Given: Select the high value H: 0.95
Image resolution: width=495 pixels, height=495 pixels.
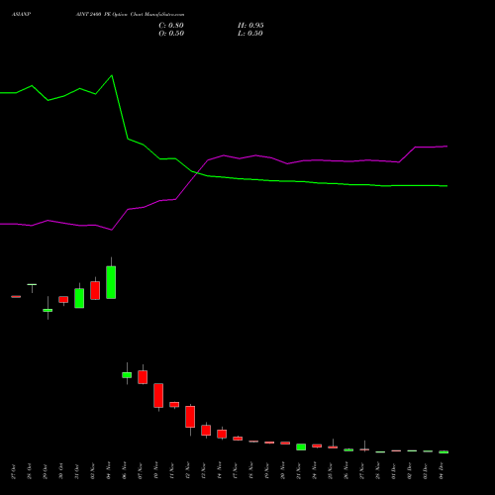Looking at the screenshot, I should pos(250,26).
